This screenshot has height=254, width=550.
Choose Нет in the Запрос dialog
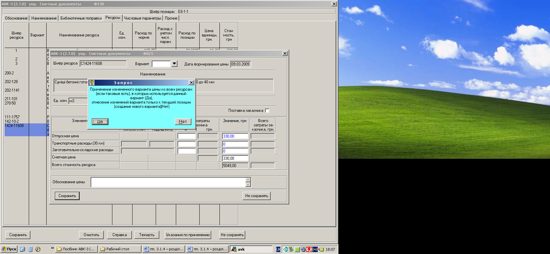pyautogui.click(x=183, y=121)
